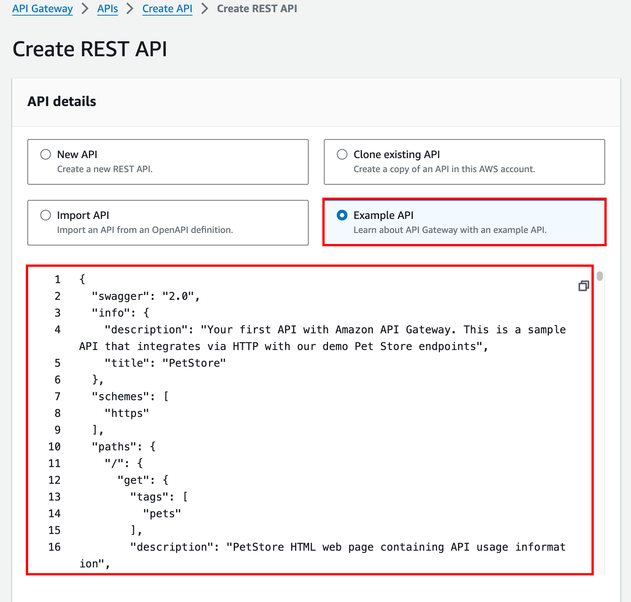Viewport: 631px width, 602px height.
Task: Click line number 16 in editor
Action: tap(54, 547)
